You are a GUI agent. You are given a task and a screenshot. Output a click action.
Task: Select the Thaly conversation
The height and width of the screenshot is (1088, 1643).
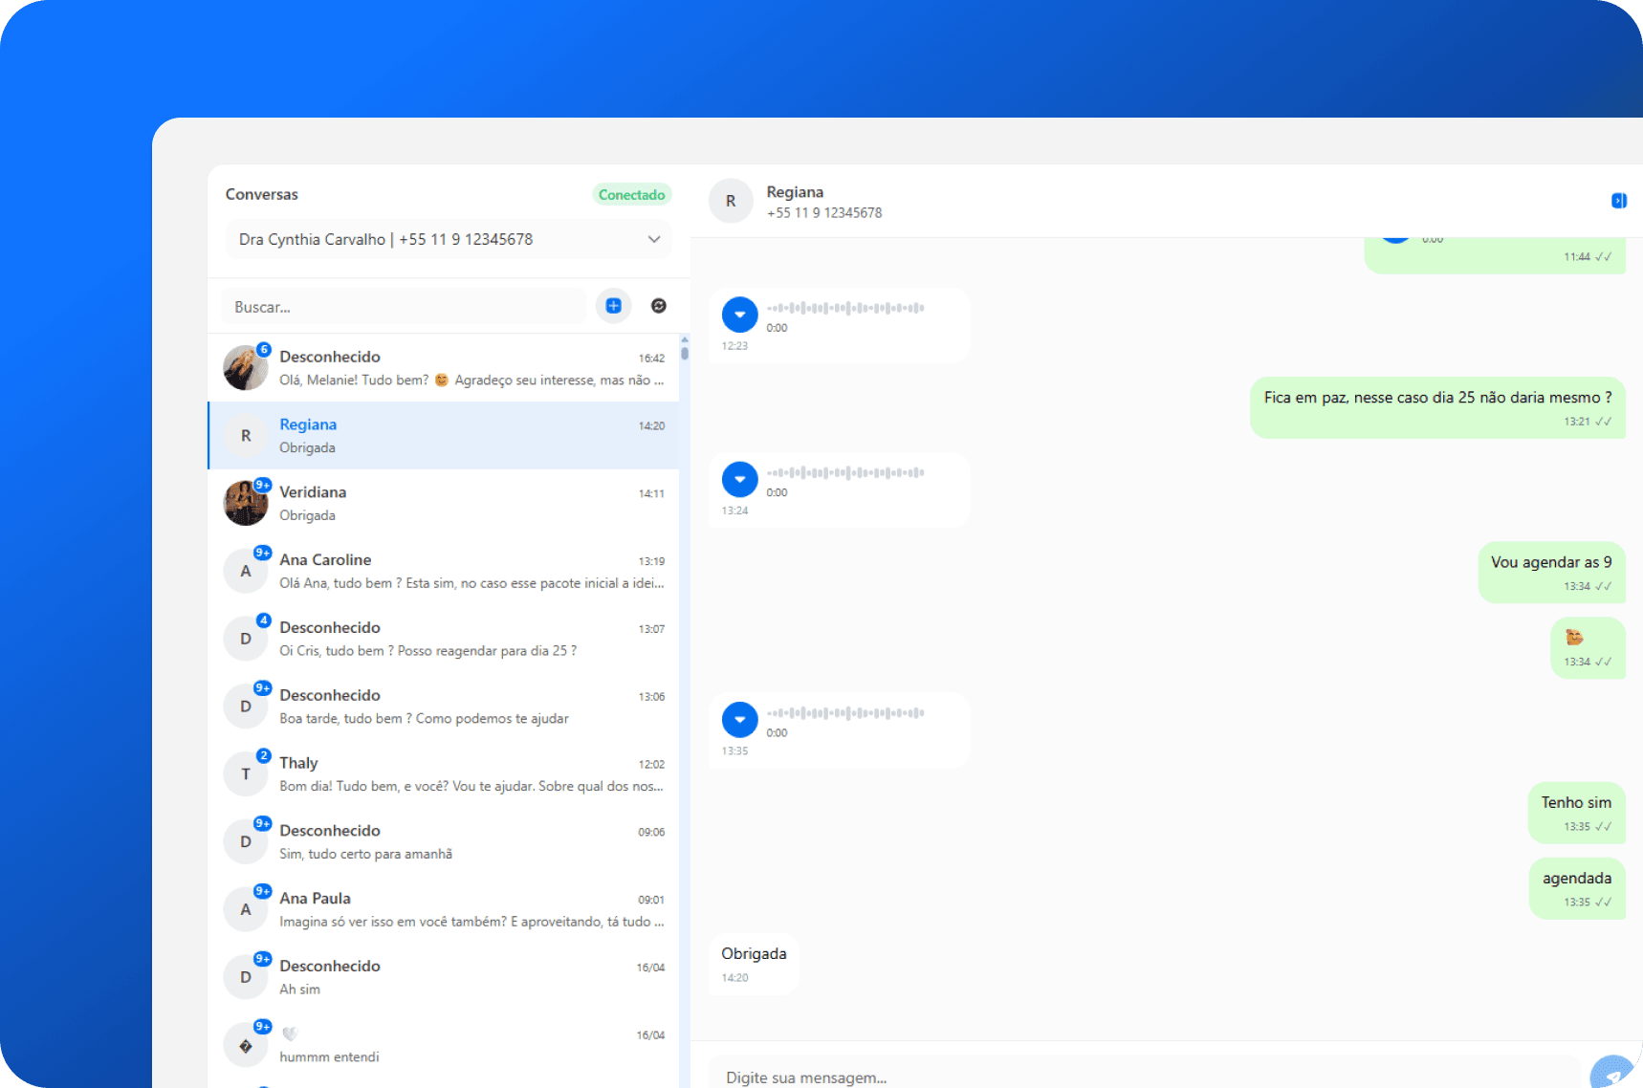[445, 773]
